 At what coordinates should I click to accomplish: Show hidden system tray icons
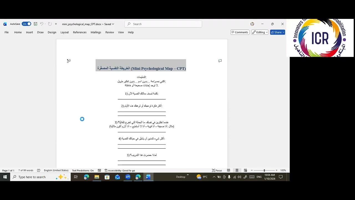[214, 177]
